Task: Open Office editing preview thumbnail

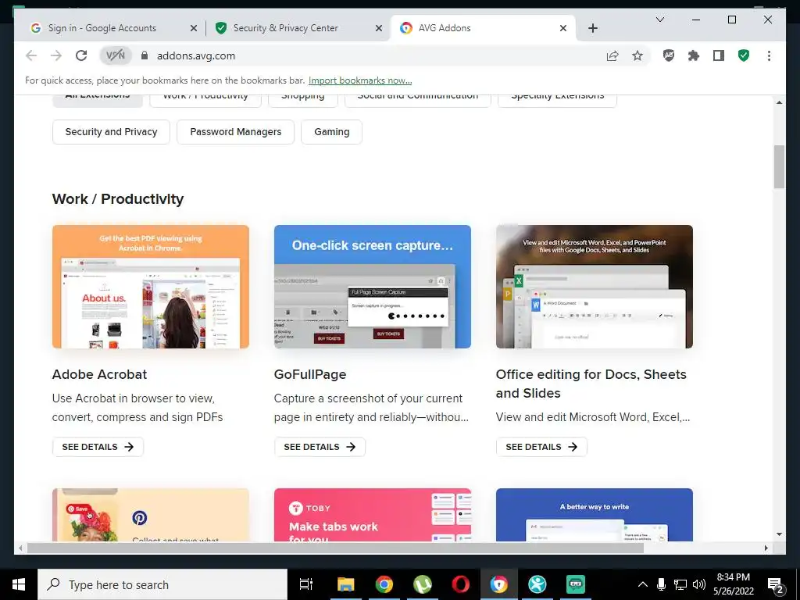Action: 595,287
